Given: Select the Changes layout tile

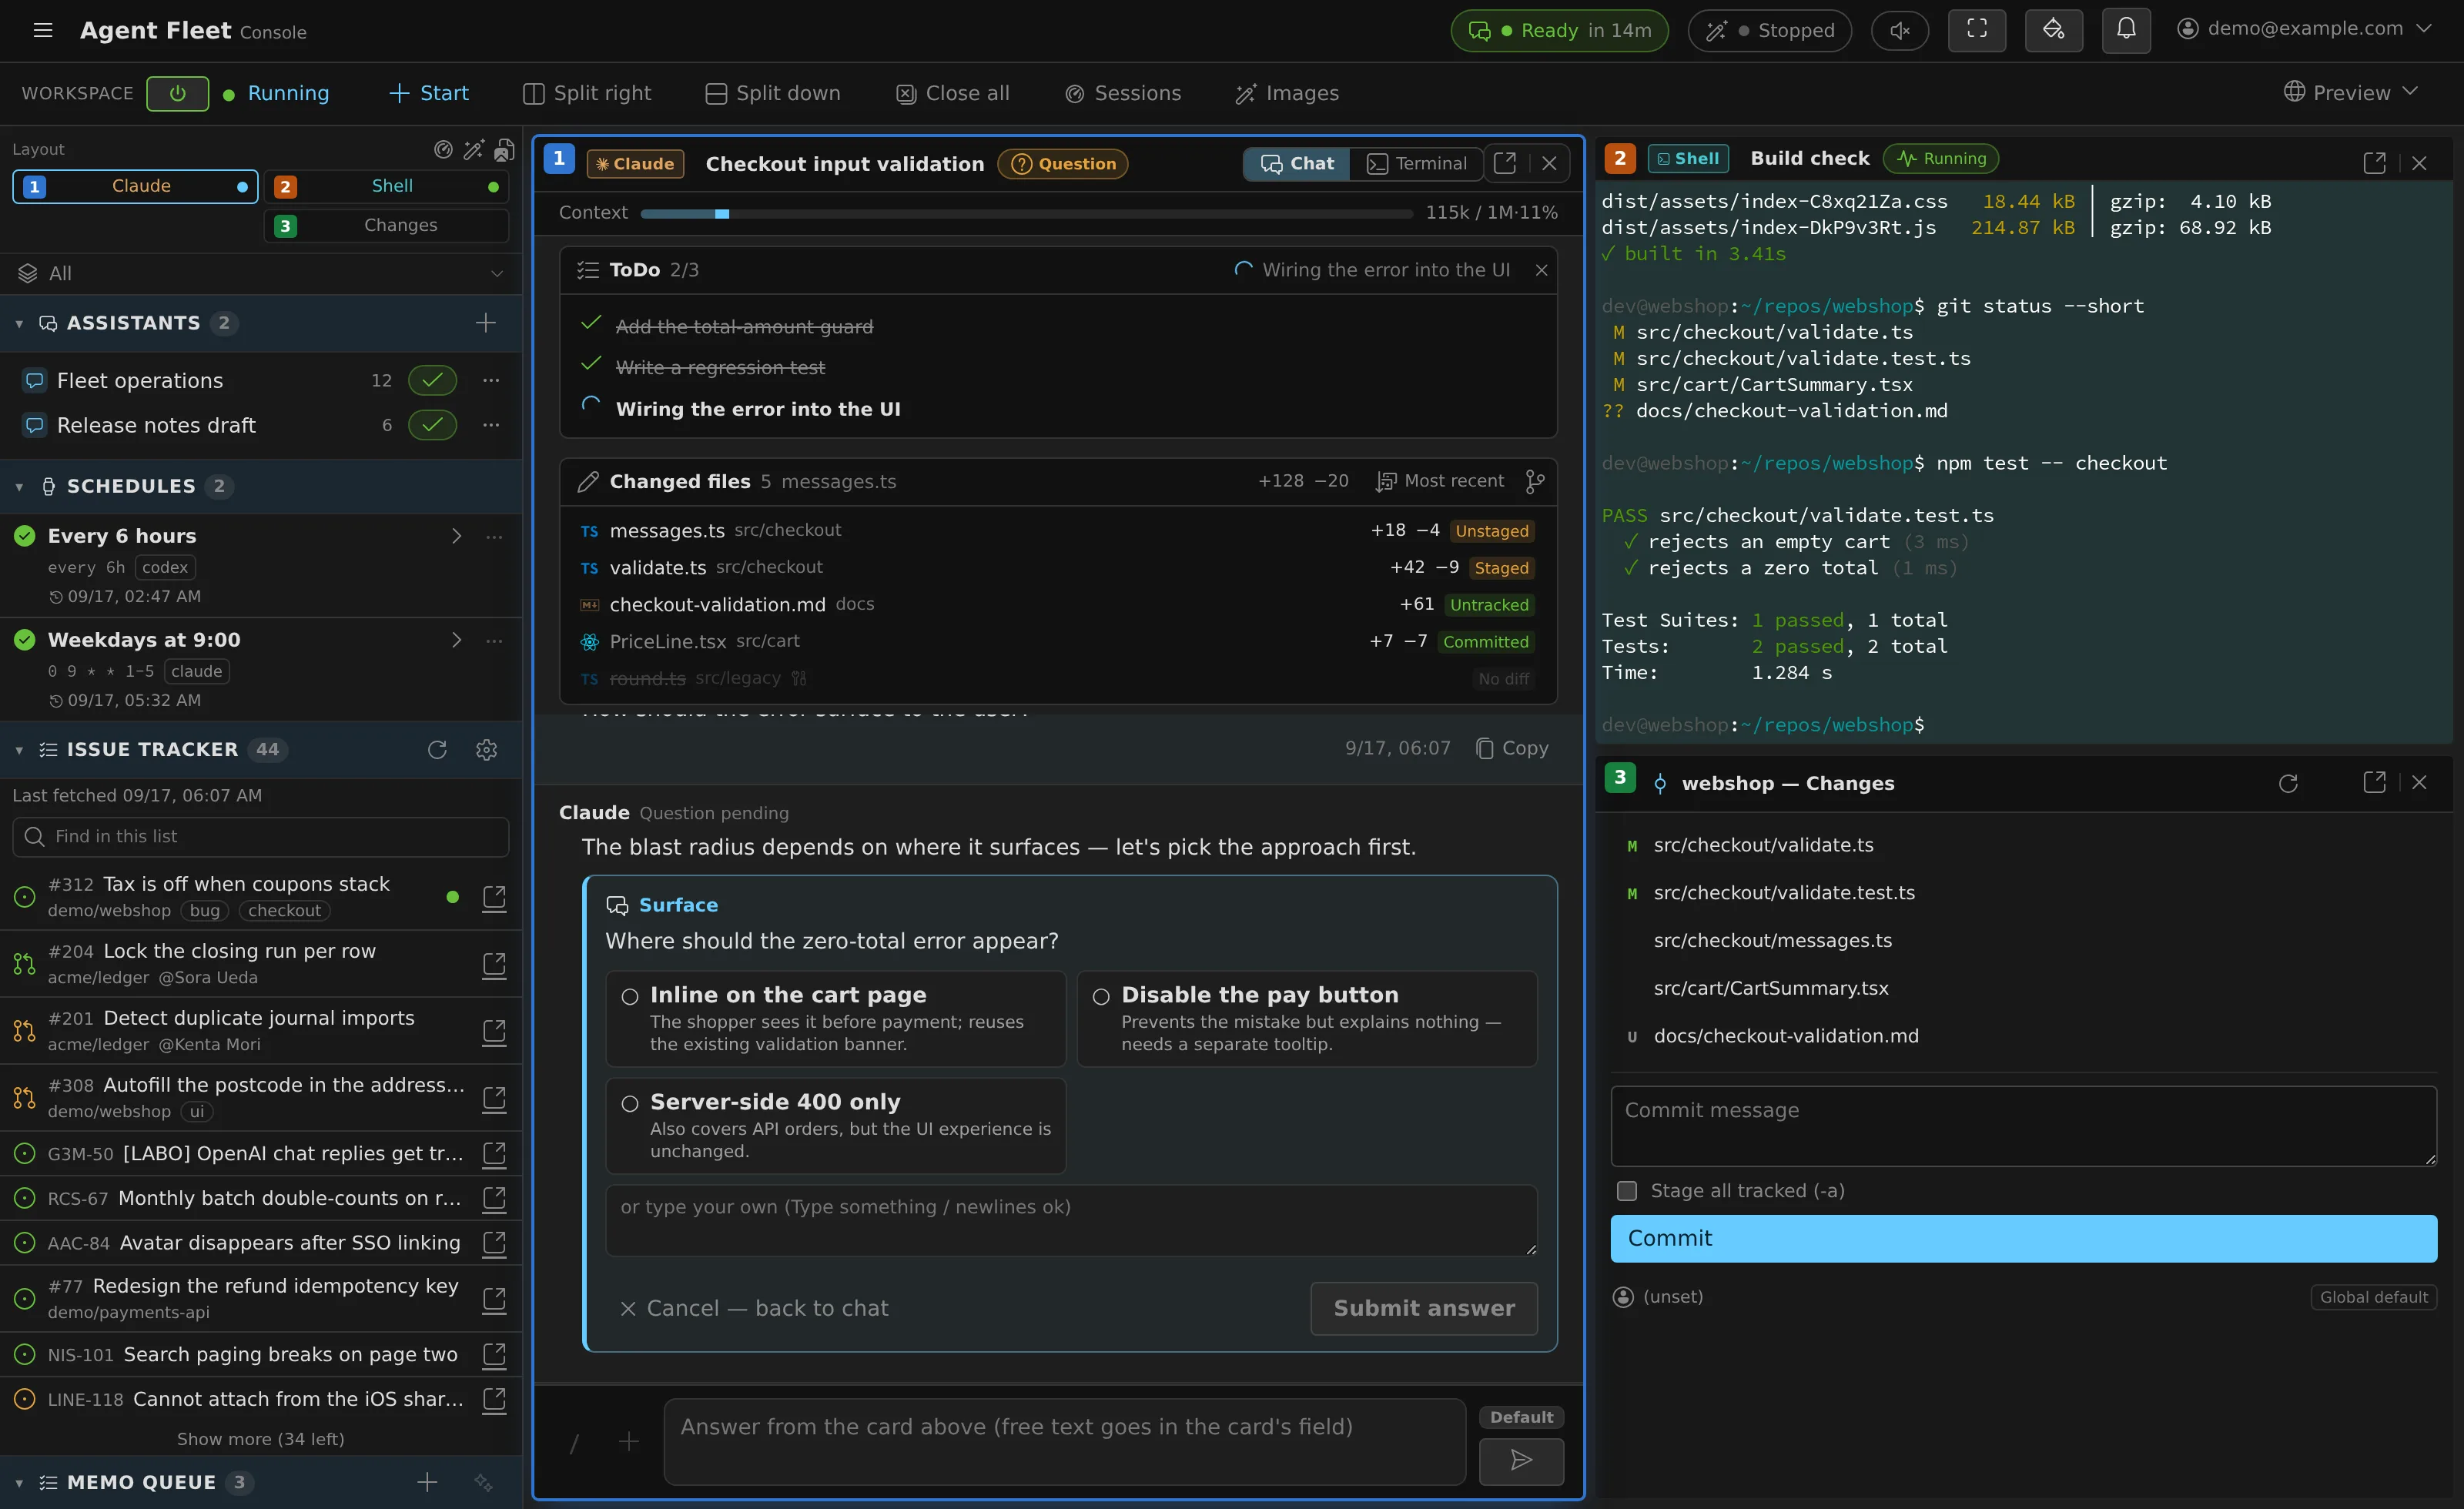Looking at the screenshot, I should click(x=386, y=225).
